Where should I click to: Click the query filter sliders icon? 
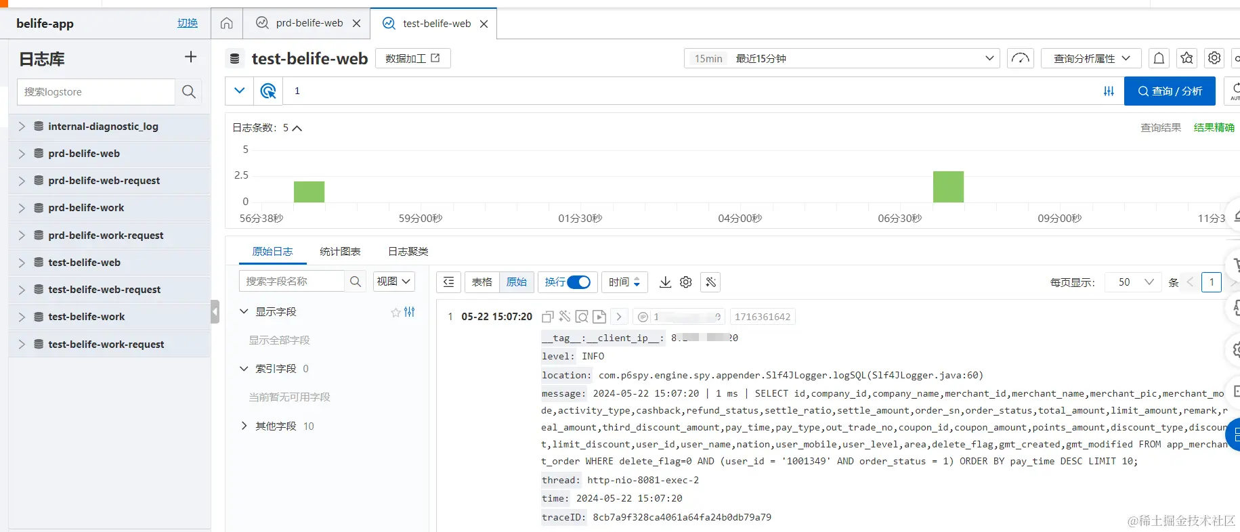pyautogui.click(x=1109, y=91)
